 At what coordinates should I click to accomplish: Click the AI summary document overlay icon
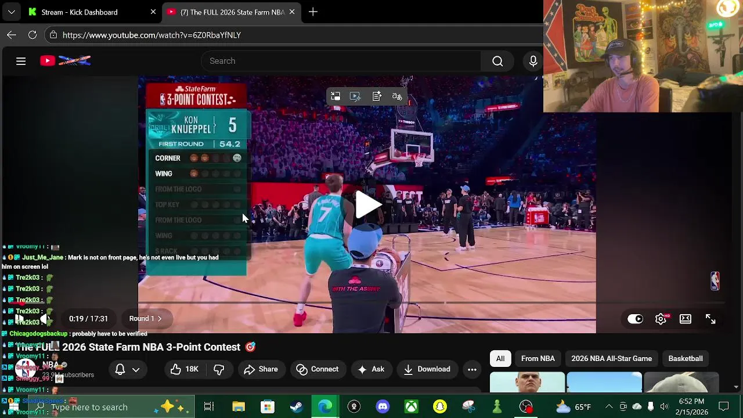(x=377, y=96)
